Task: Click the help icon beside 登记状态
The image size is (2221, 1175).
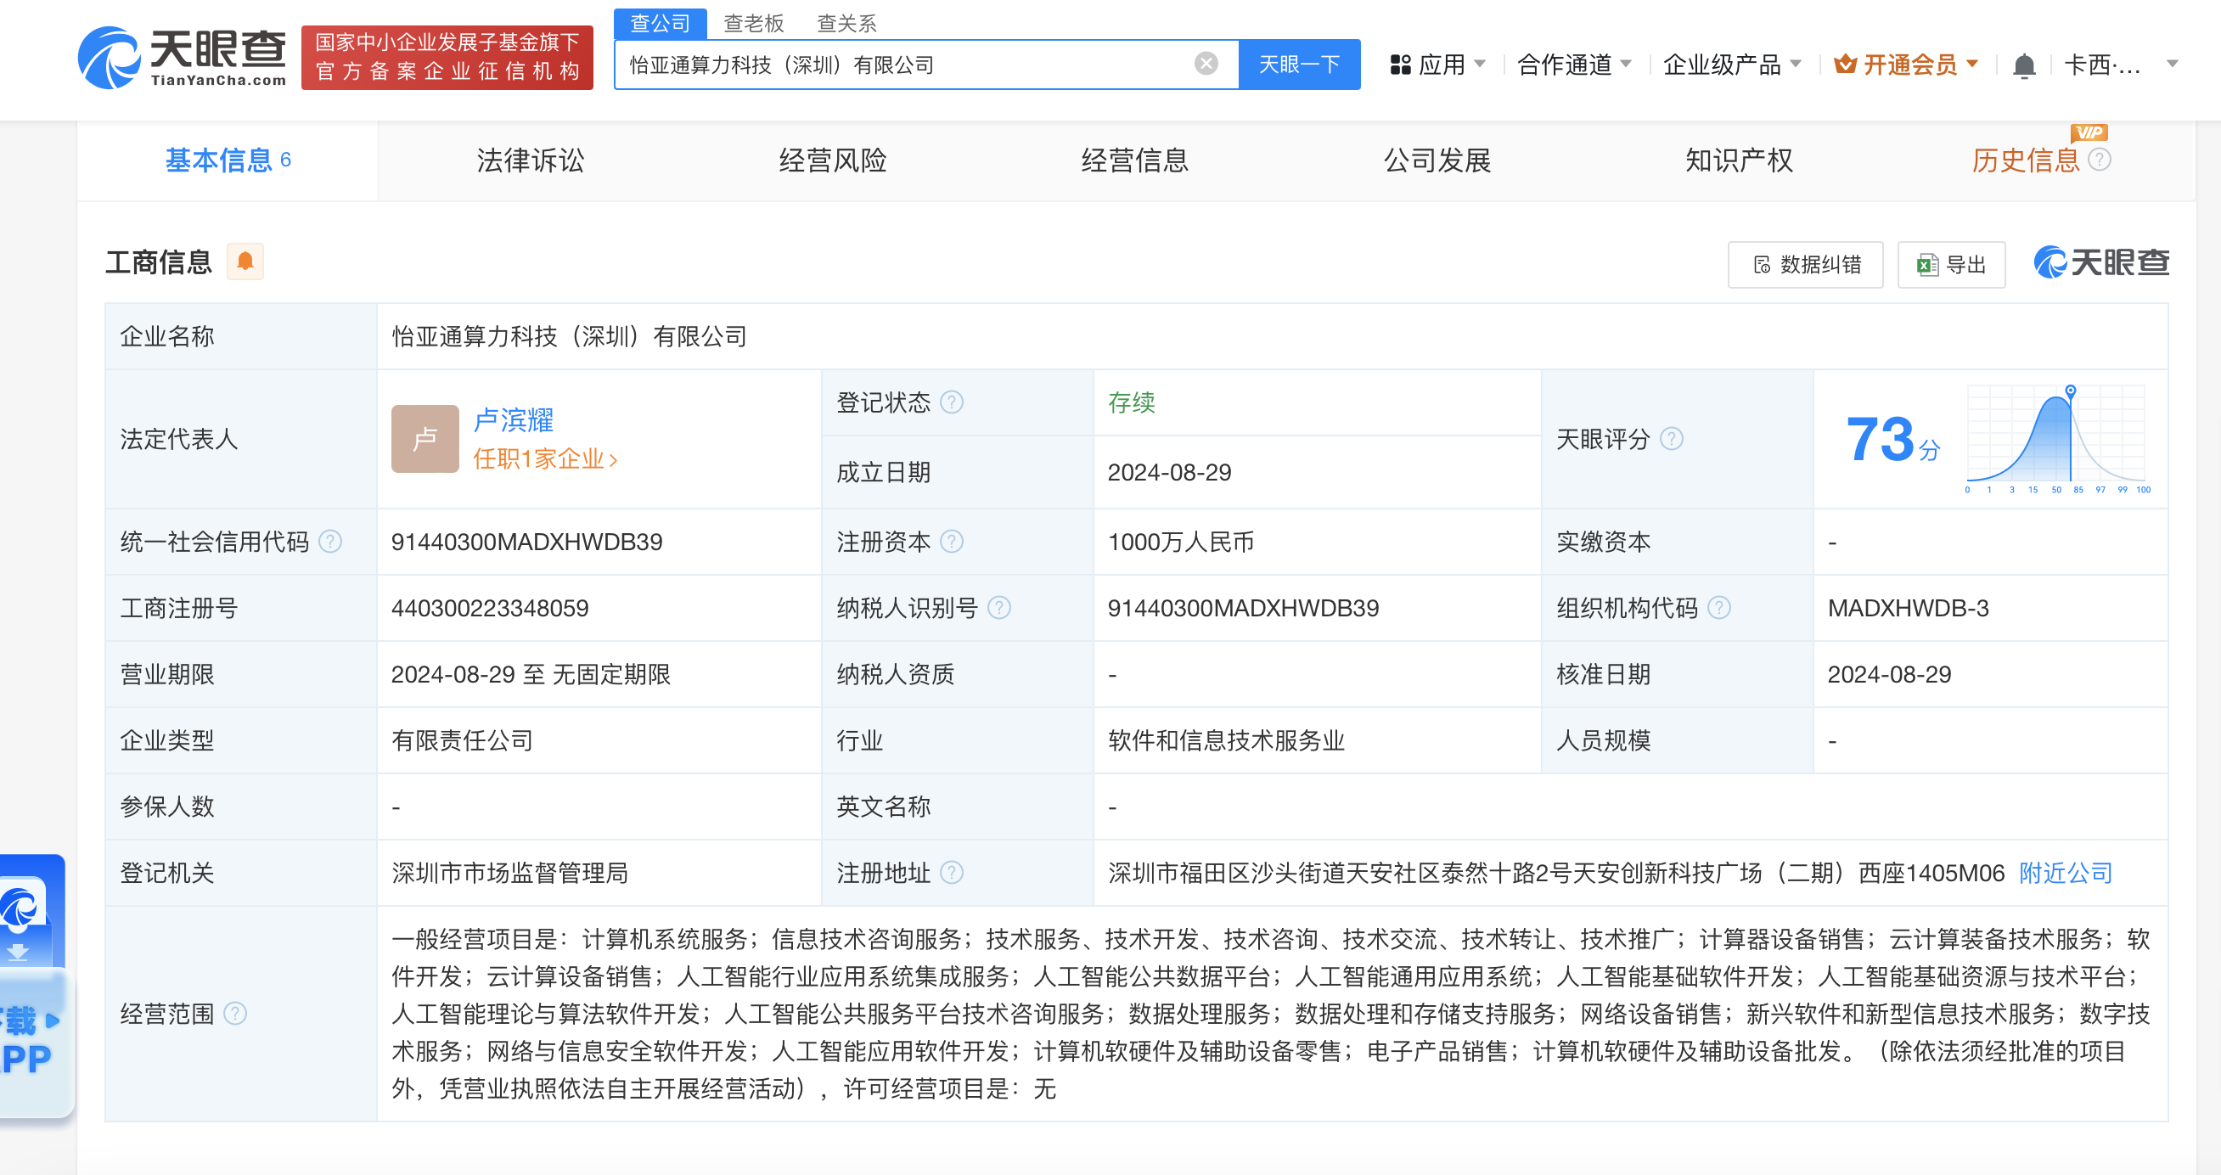Action: [x=952, y=402]
